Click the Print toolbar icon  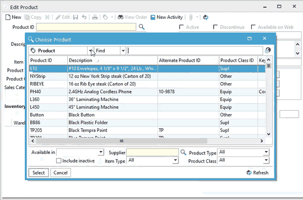tap(95, 17)
